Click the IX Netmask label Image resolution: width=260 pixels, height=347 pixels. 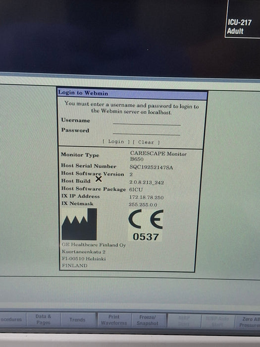[x=77, y=203]
